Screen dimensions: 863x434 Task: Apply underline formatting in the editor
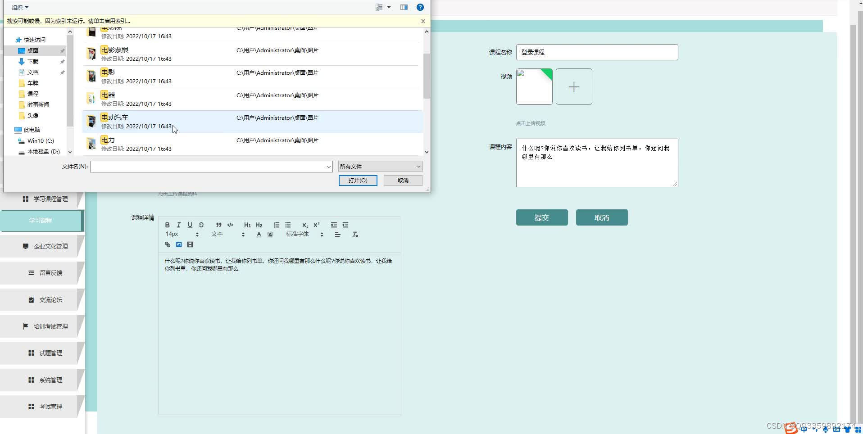pyautogui.click(x=190, y=225)
